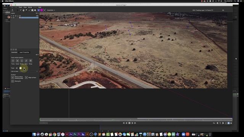Open the After Effects icon in the Dock
The image size is (244, 137).
71,134
